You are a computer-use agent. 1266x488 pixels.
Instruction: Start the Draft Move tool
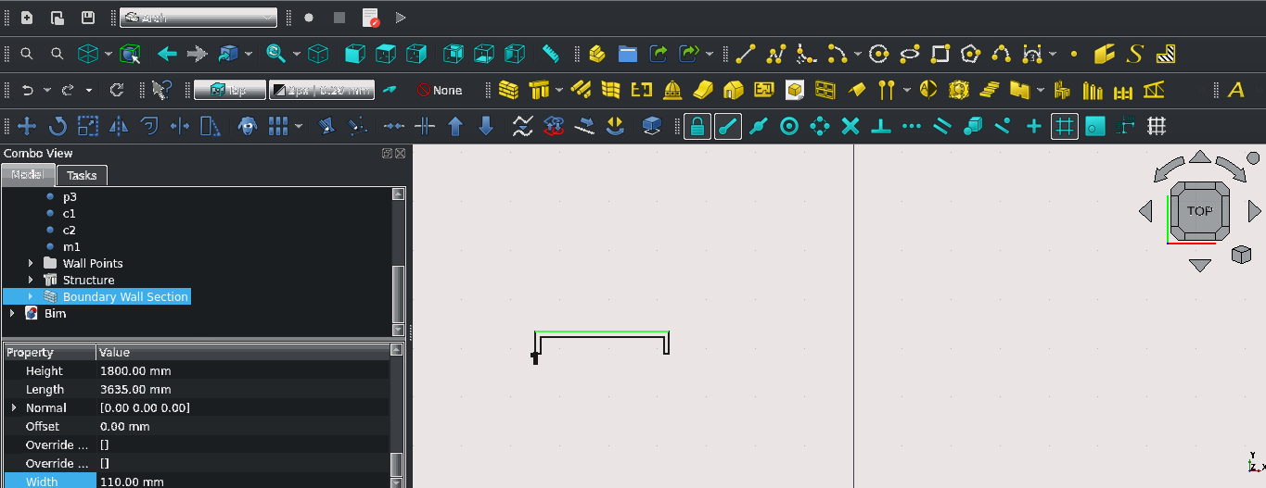(x=27, y=126)
